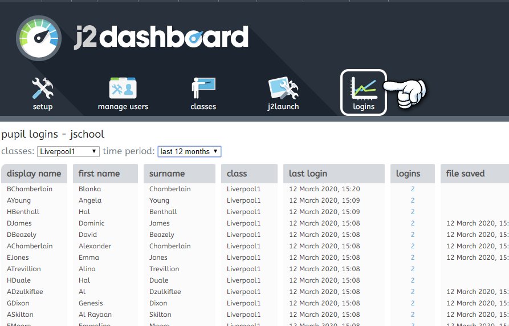509x326 pixels.
Task: Select display name DBeazely
Action: [22, 235]
